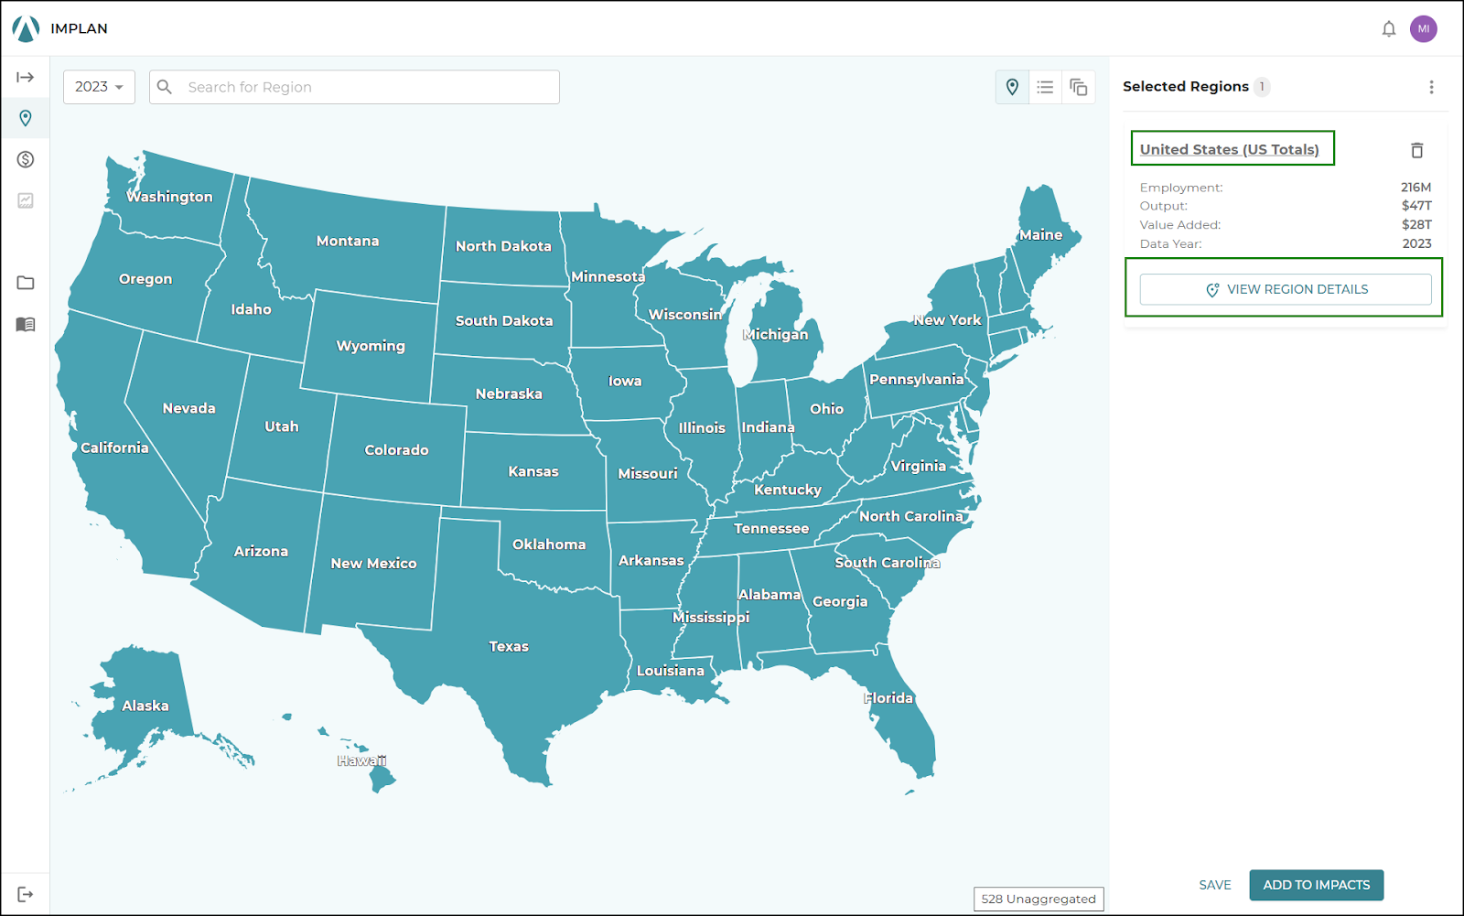The width and height of the screenshot is (1464, 916).
Task: Select North Dakota on the map
Action: point(503,246)
